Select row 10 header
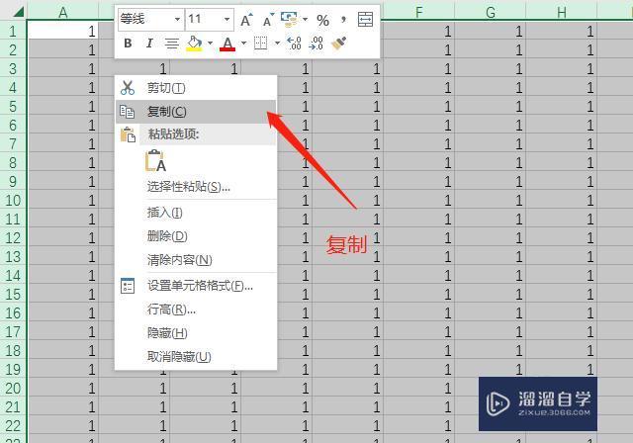Viewport: 633px width, 443px height. pyautogui.click(x=13, y=201)
